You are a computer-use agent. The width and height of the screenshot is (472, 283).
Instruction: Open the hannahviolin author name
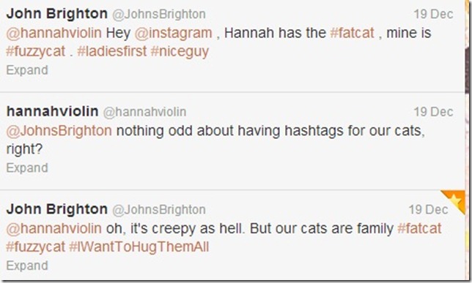click(x=52, y=111)
